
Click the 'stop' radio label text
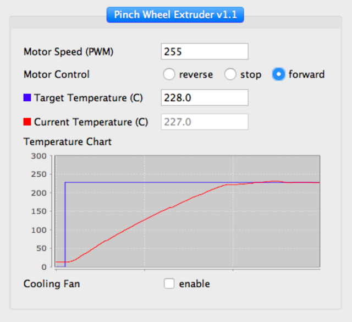click(251, 75)
